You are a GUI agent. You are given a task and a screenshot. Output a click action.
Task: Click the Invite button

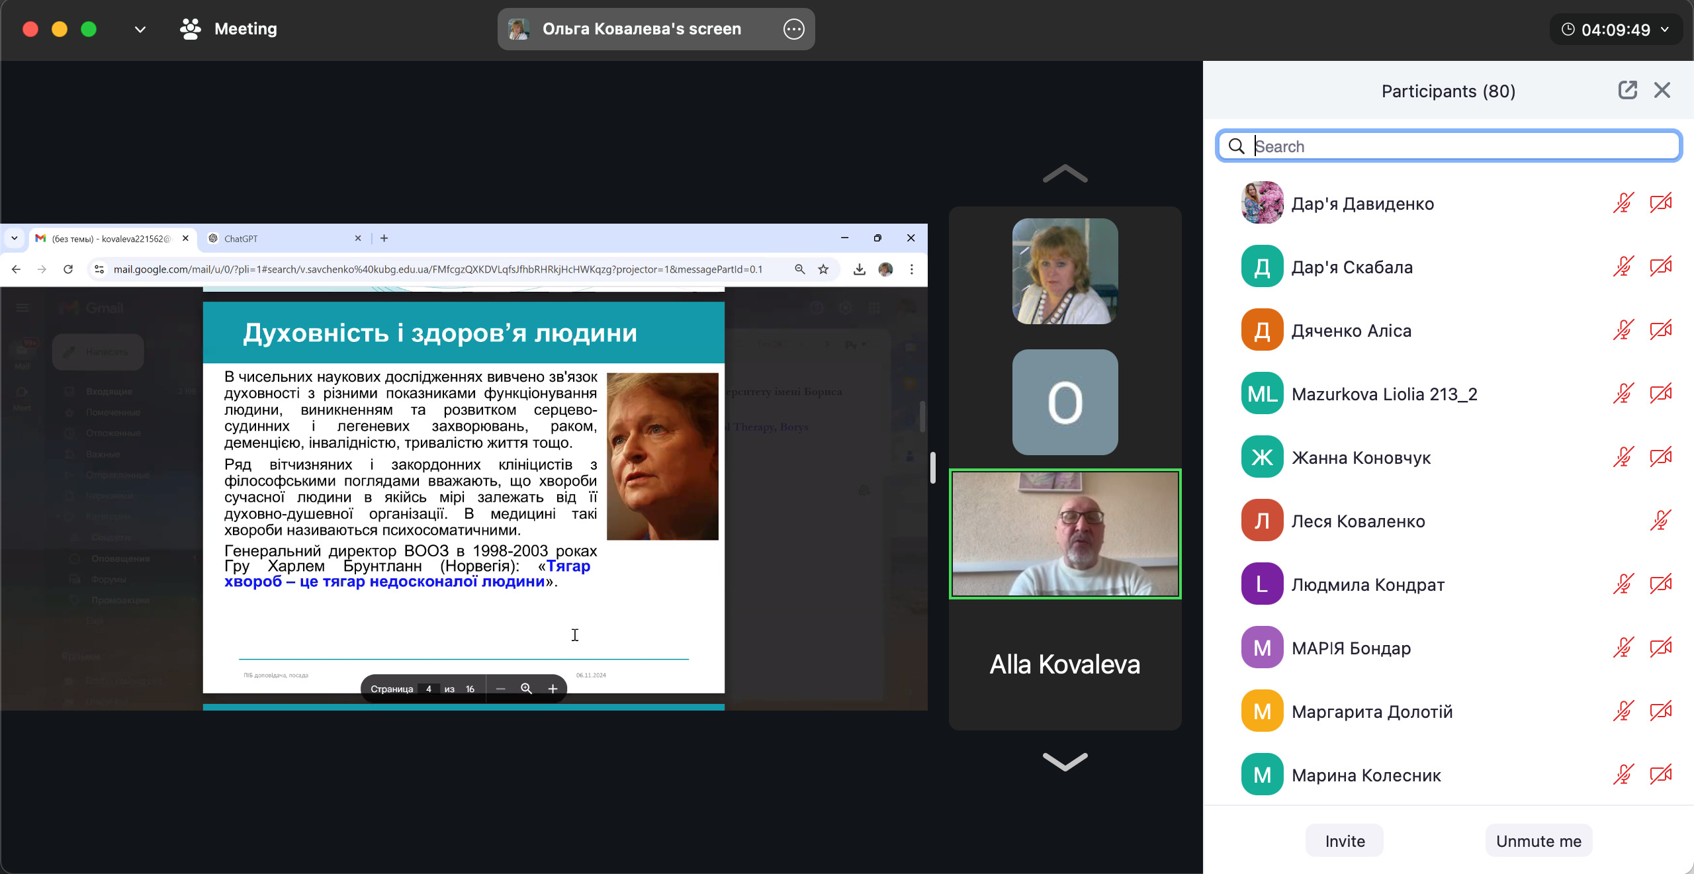[x=1345, y=841]
